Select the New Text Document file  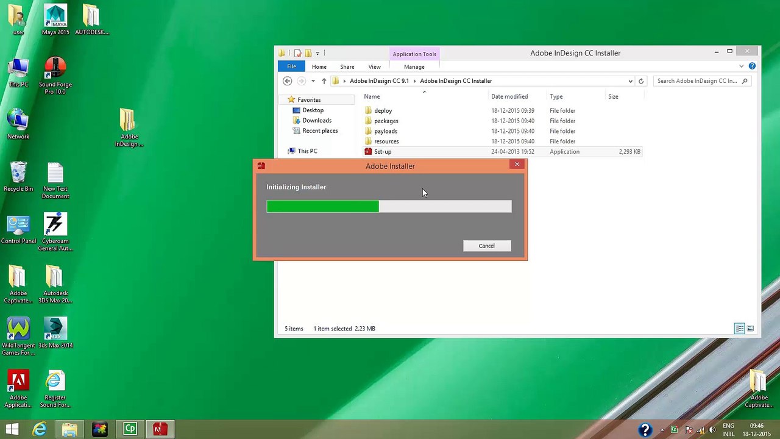click(x=55, y=180)
